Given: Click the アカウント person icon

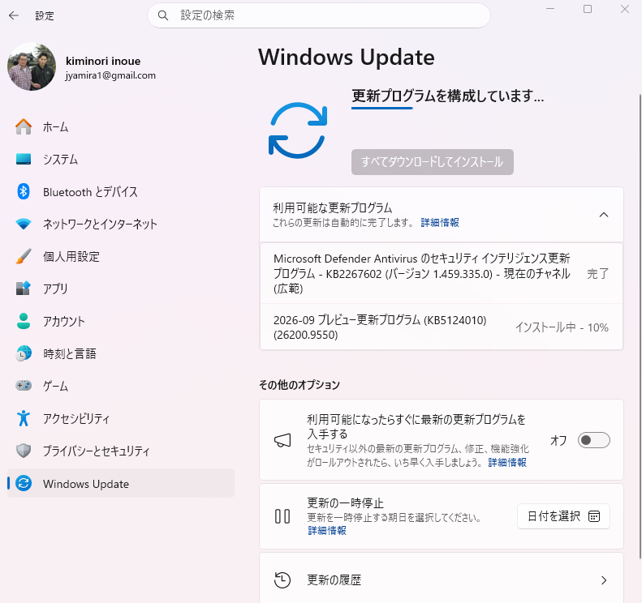Looking at the screenshot, I should coord(24,321).
